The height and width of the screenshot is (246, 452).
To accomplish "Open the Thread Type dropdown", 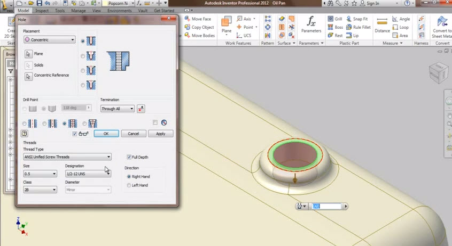I will click(x=67, y=157).
